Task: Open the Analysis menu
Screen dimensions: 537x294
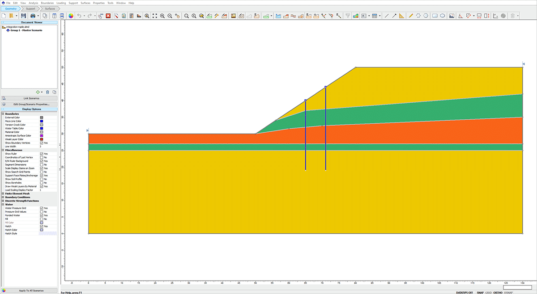Action: click(x=33, y=3)
